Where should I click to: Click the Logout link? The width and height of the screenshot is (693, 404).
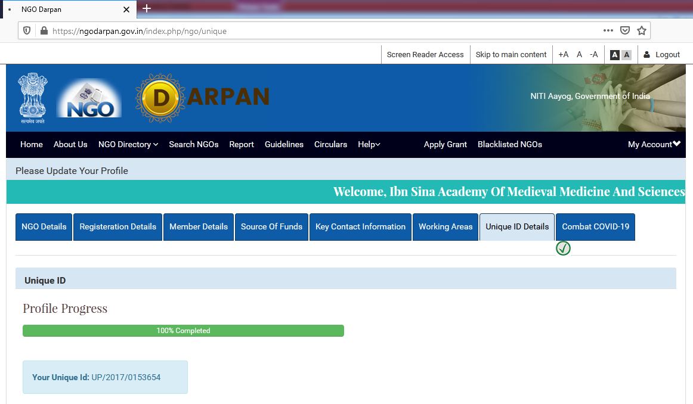pos(667,54)
